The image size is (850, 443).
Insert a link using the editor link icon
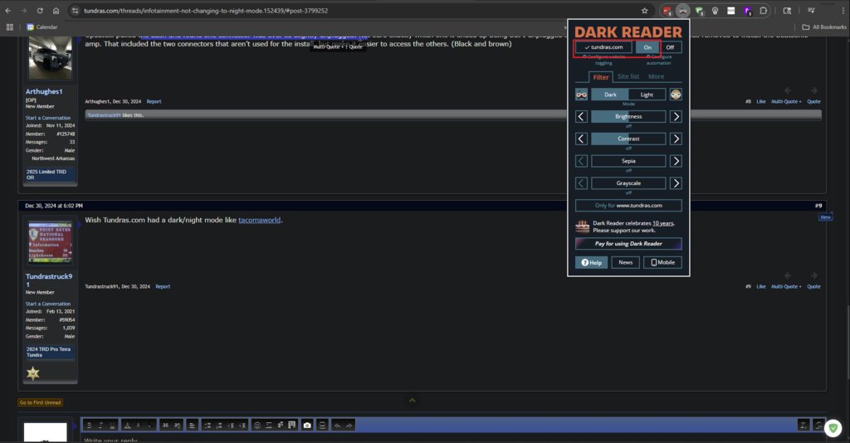coord(165,426)
